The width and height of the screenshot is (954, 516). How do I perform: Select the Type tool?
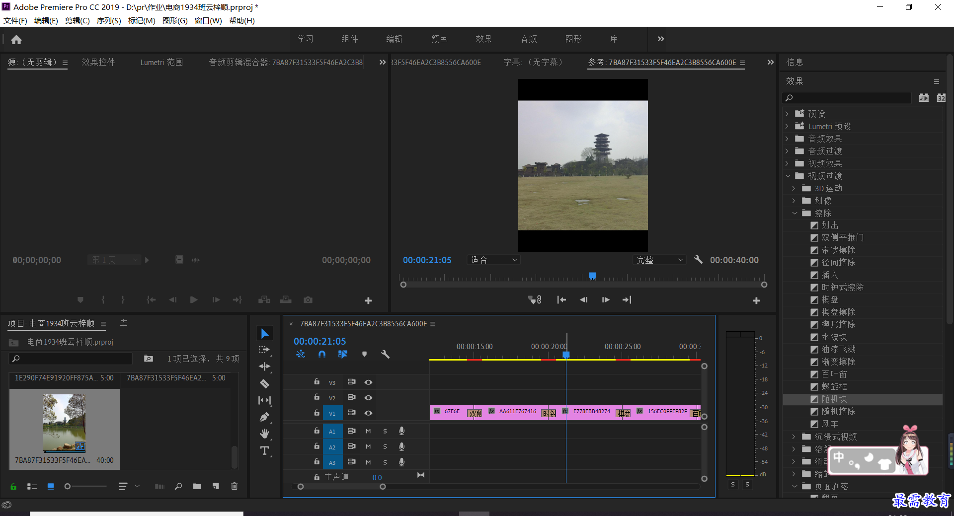[x=264, y=450]
